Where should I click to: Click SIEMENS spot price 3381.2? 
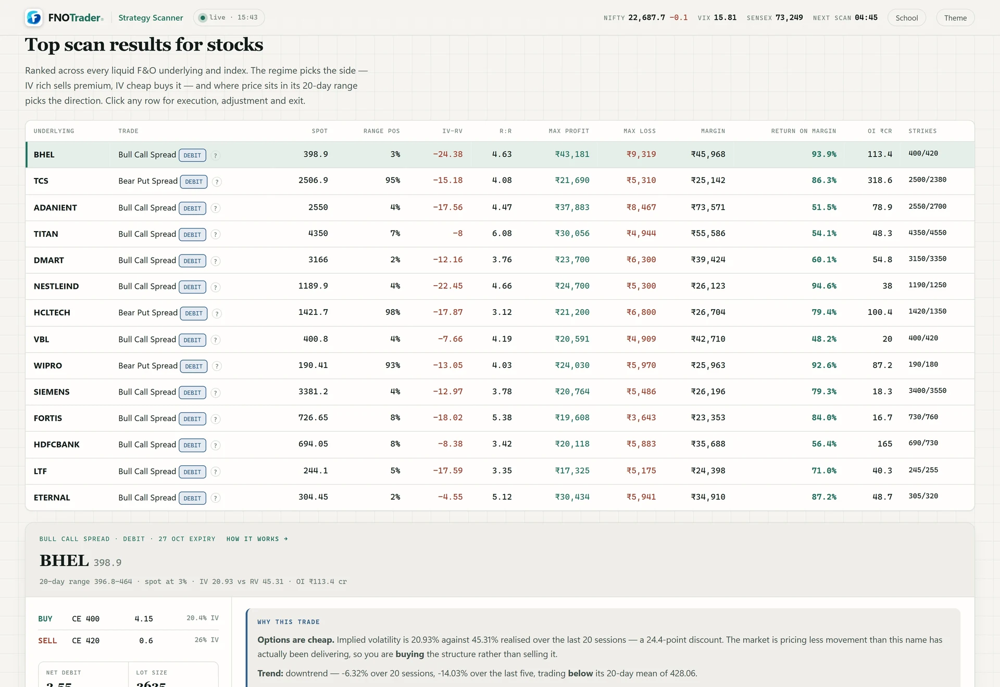pos(313,391)
